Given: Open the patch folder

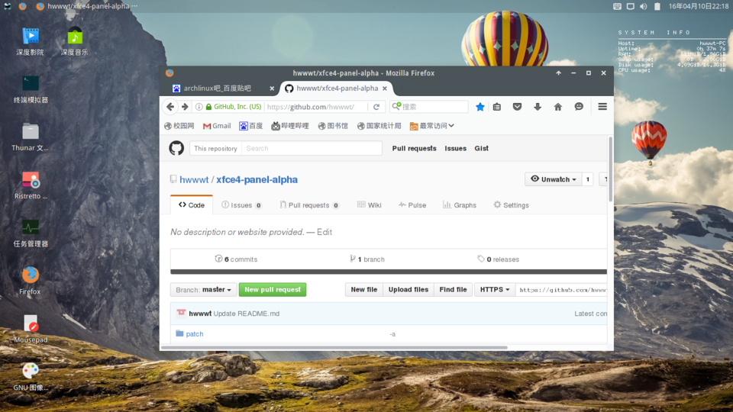Looking at the screenshot, I should [x=195, y=334].
